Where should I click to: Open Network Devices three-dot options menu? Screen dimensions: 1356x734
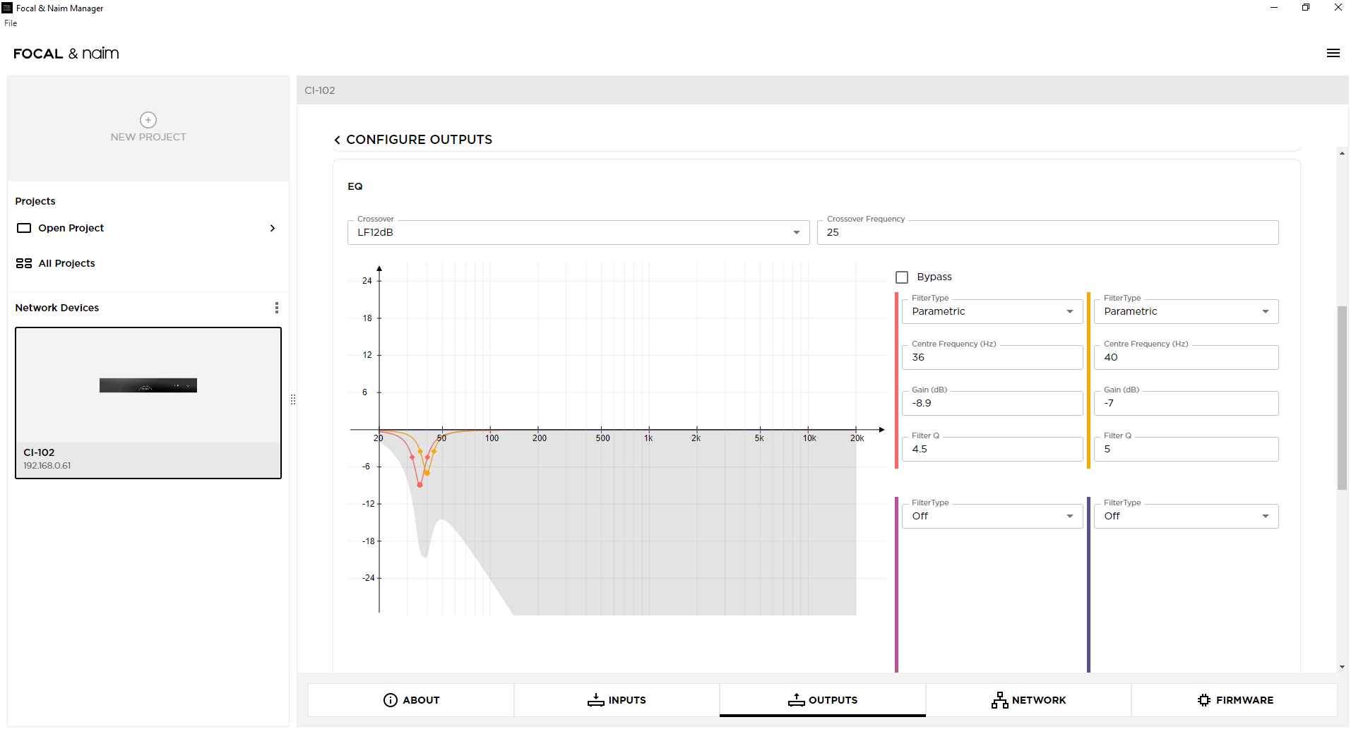coord(277,308)
